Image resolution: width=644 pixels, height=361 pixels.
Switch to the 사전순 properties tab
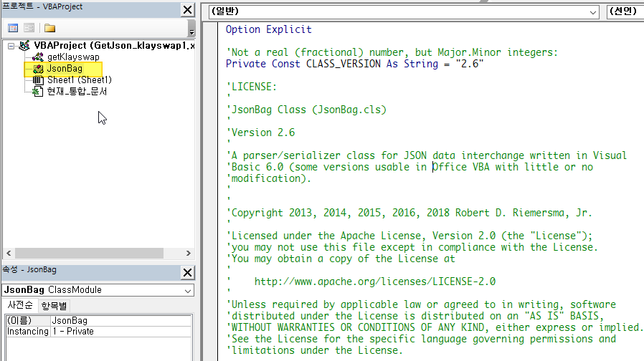point(20,305)
